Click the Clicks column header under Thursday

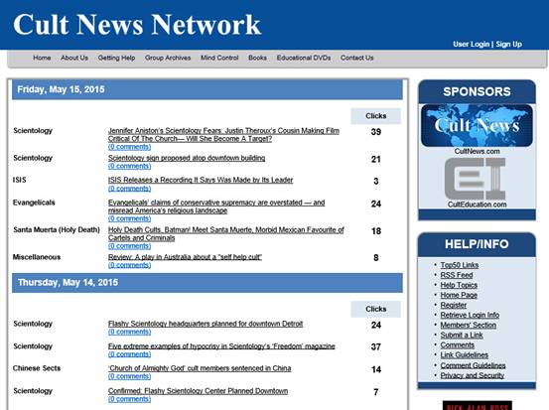[x=375, y=309]
